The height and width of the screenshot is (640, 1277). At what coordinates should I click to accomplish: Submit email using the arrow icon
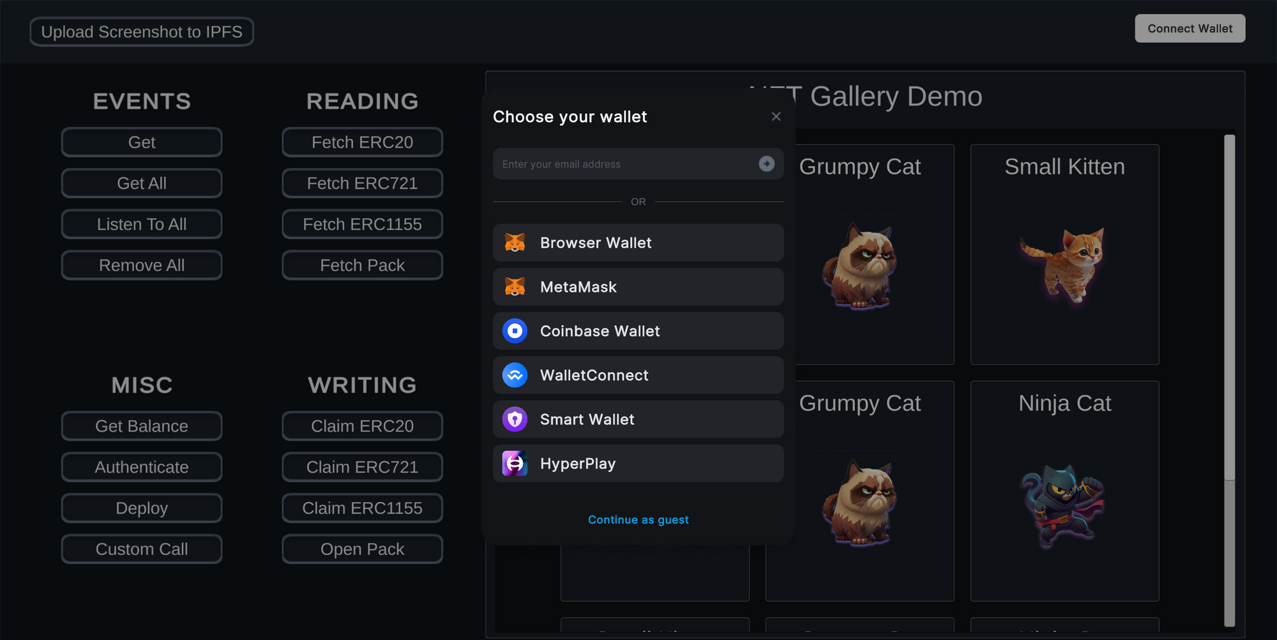(x=767, y=164)
